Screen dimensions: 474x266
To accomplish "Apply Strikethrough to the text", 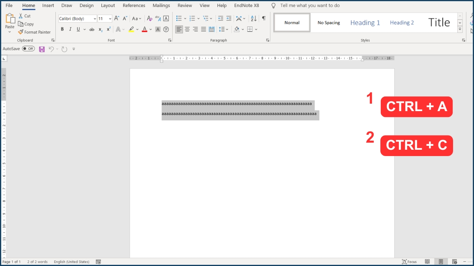I will [92, 29].
